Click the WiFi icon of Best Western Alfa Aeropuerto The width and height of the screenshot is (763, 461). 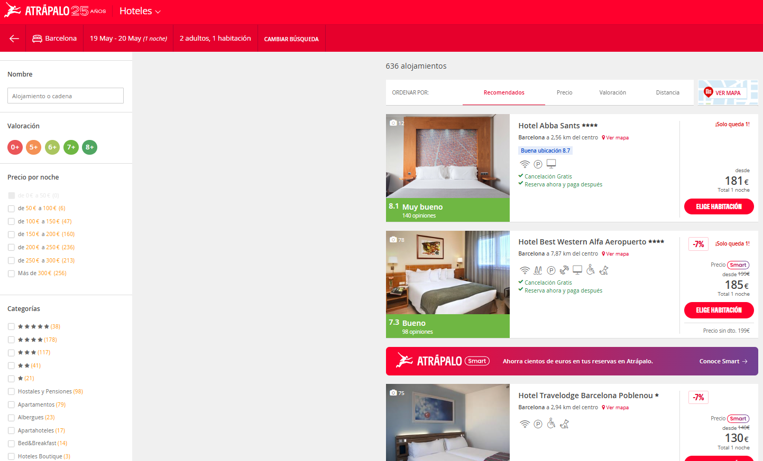click(x=525, y=270)
